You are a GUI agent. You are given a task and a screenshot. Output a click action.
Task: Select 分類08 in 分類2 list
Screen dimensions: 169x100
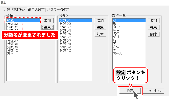click(76, 44)
